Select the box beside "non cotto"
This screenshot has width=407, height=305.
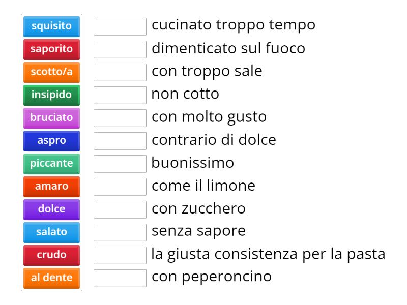[119, 94]
